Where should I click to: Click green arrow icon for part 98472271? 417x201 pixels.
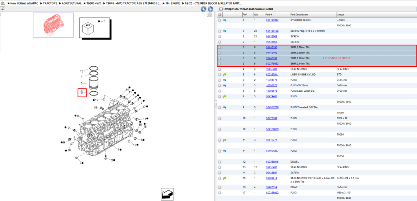224,140
